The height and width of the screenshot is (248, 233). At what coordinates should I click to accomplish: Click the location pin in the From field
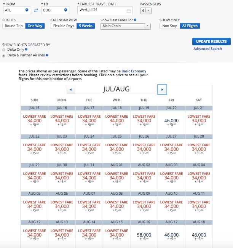coord(27,10)
